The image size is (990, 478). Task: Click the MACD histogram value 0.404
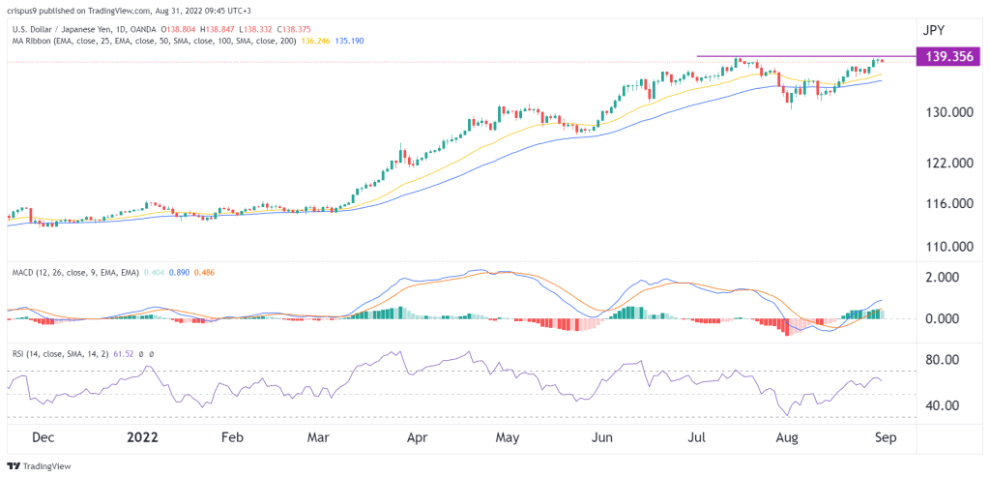pyautogui.click(x=154, y=272)
